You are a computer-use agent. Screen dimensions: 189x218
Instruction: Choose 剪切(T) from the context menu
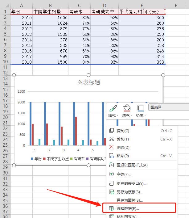coord(142,139)
